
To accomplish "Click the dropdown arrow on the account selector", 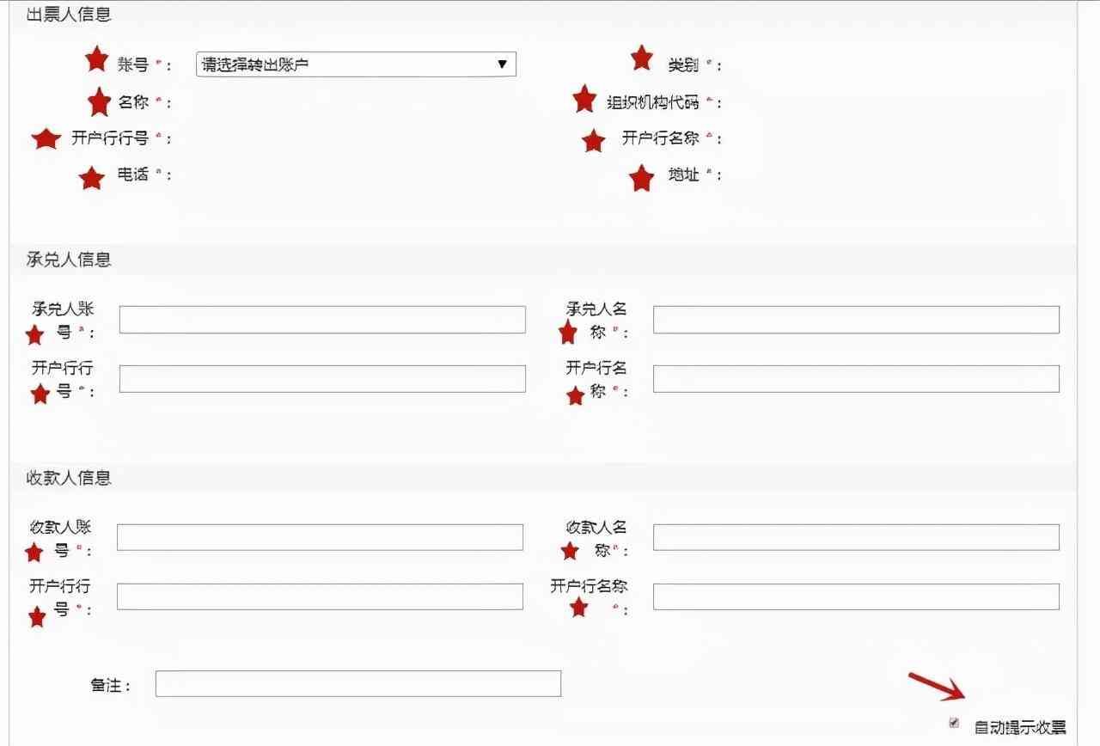I will (503, 64).
